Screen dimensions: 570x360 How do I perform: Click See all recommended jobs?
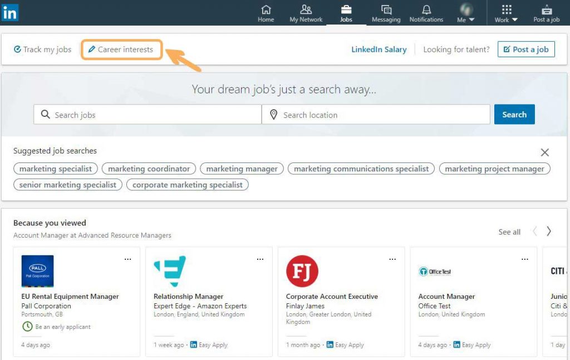pyautogui.click(x=509, y=232)
